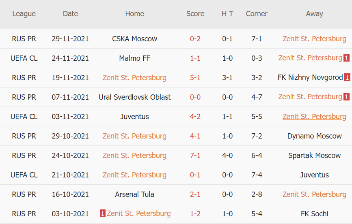Click the Score column header
352x224 pixels.
[x=195, y=14]
